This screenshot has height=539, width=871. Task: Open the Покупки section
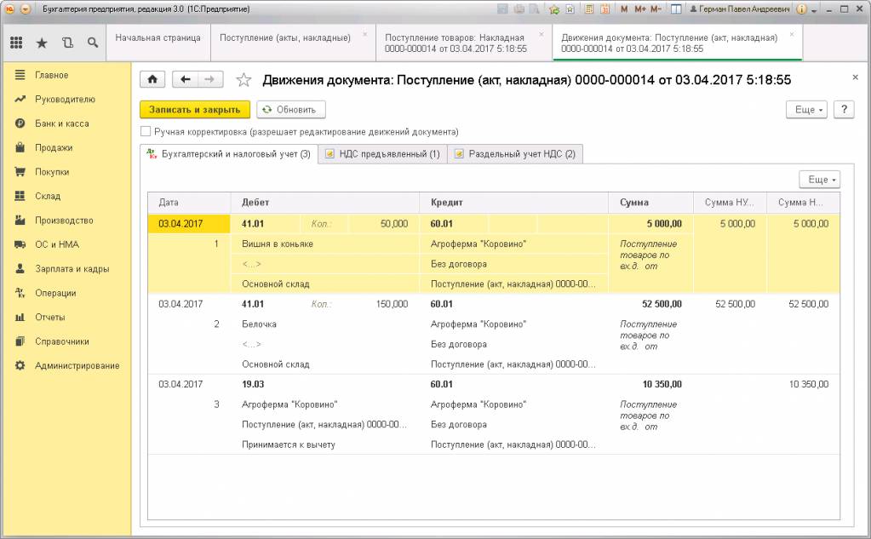(52, 172)
